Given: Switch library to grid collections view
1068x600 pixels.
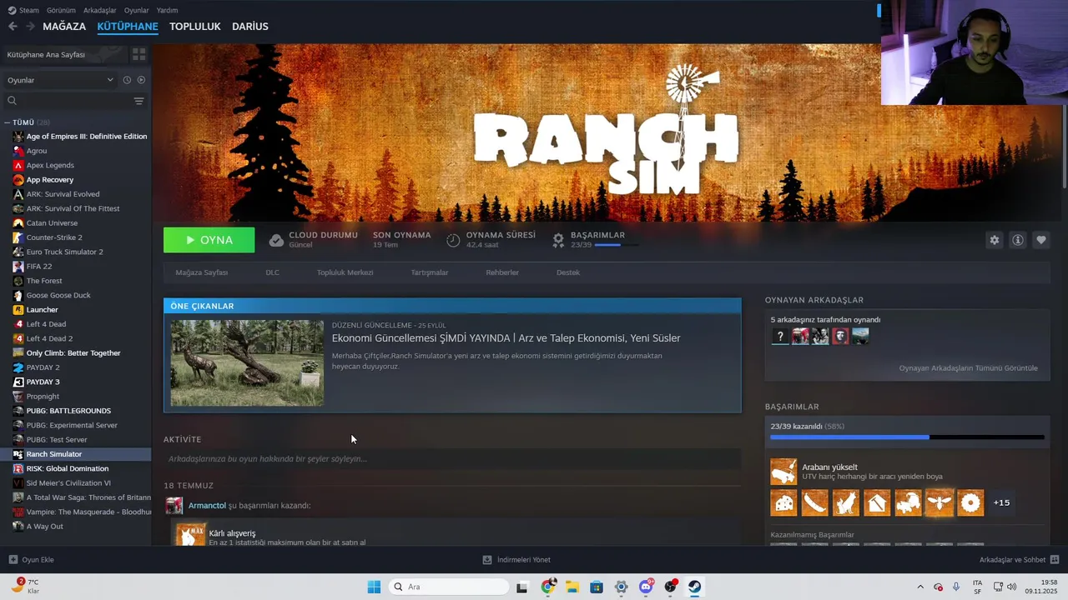Looking at the screenshot, I should [x=139, y=54].
